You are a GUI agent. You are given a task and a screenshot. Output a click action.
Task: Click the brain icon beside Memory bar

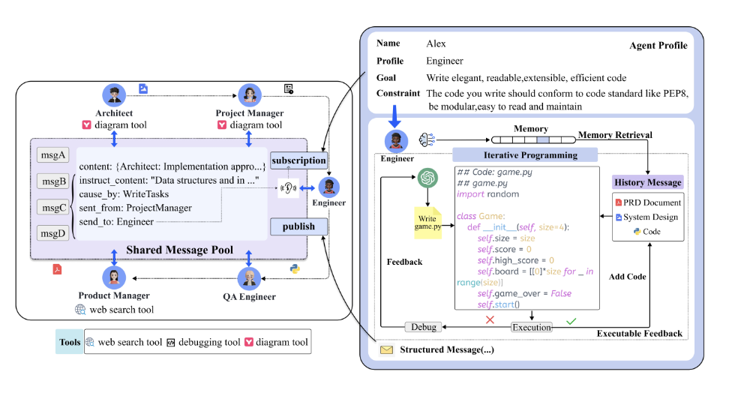point(427,139)
